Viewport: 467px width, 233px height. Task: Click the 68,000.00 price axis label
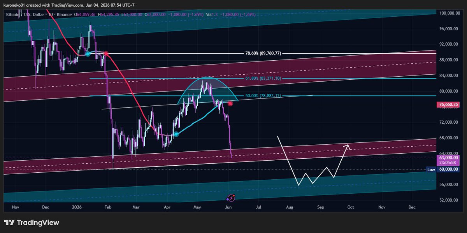449,138
